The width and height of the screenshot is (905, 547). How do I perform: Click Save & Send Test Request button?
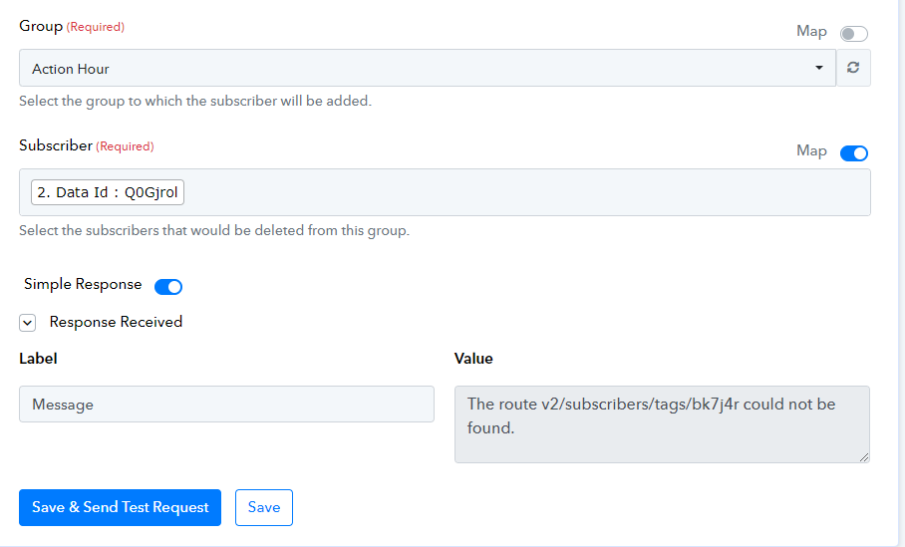coord(120,507)
